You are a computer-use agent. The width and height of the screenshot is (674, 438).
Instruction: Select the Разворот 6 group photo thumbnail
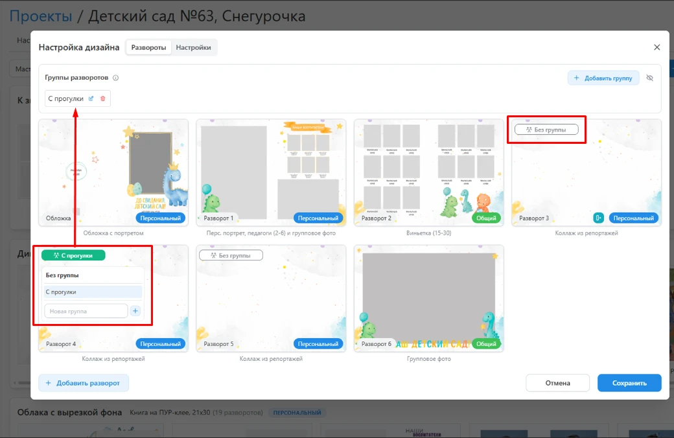coord(428,298)
